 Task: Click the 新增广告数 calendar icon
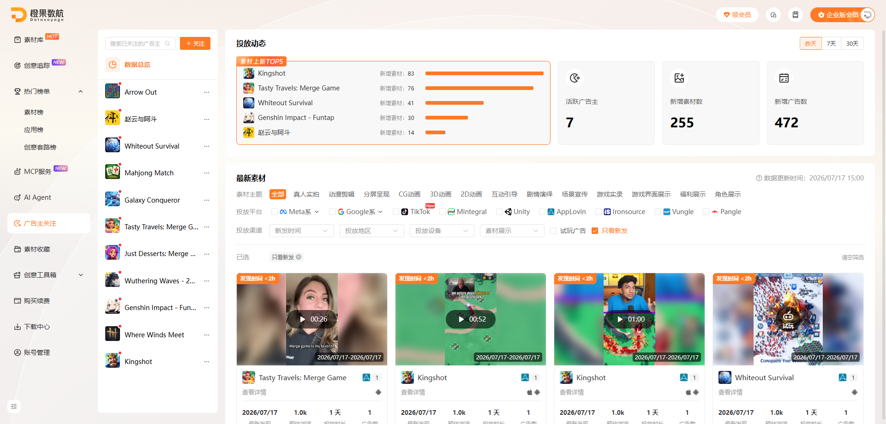[x=784, y=78]
